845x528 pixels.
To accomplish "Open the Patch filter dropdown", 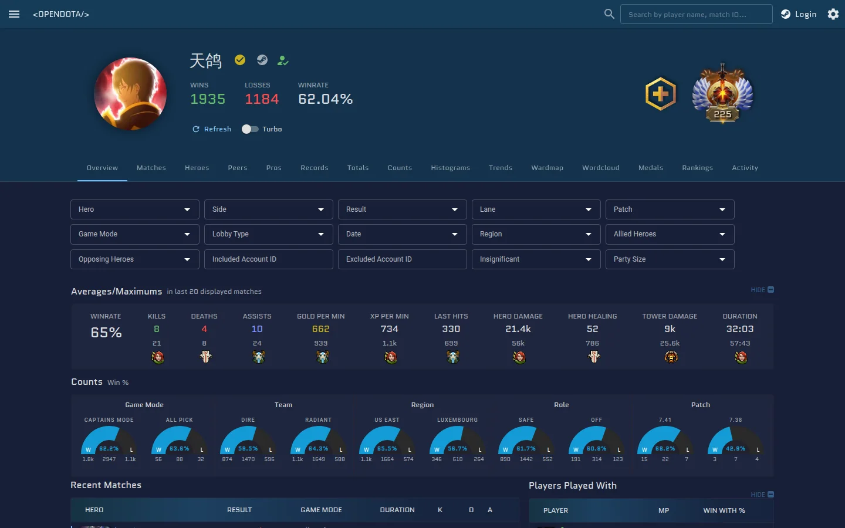I will [x=670, y=209].
